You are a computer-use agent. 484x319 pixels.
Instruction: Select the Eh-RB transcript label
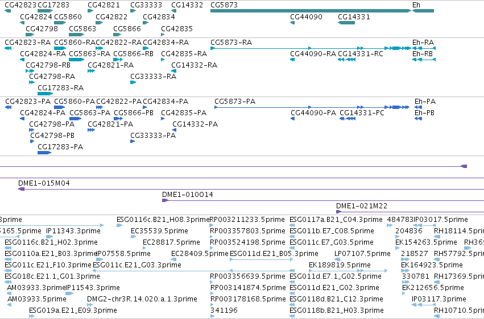point(422,53)
